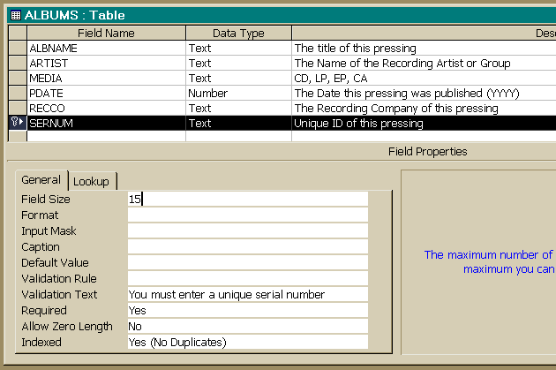
Task: Select the MEDIA field name cell
Action: 106,78
